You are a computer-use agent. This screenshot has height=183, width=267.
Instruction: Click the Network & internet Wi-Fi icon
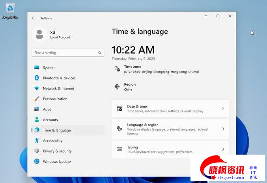37,89
